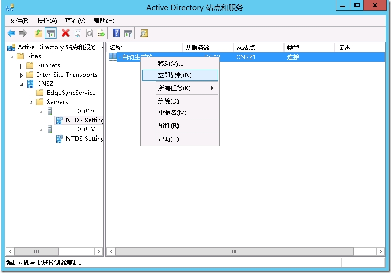Expand the EdgeSyncService node
Image resolution: width=391 pixels, height=273 pixels.
point(31,93)
